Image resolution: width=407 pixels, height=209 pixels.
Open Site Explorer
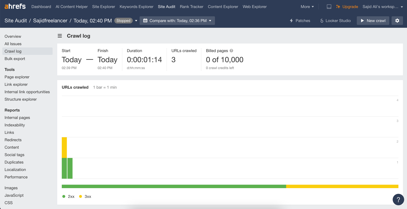tap(104, 7)
